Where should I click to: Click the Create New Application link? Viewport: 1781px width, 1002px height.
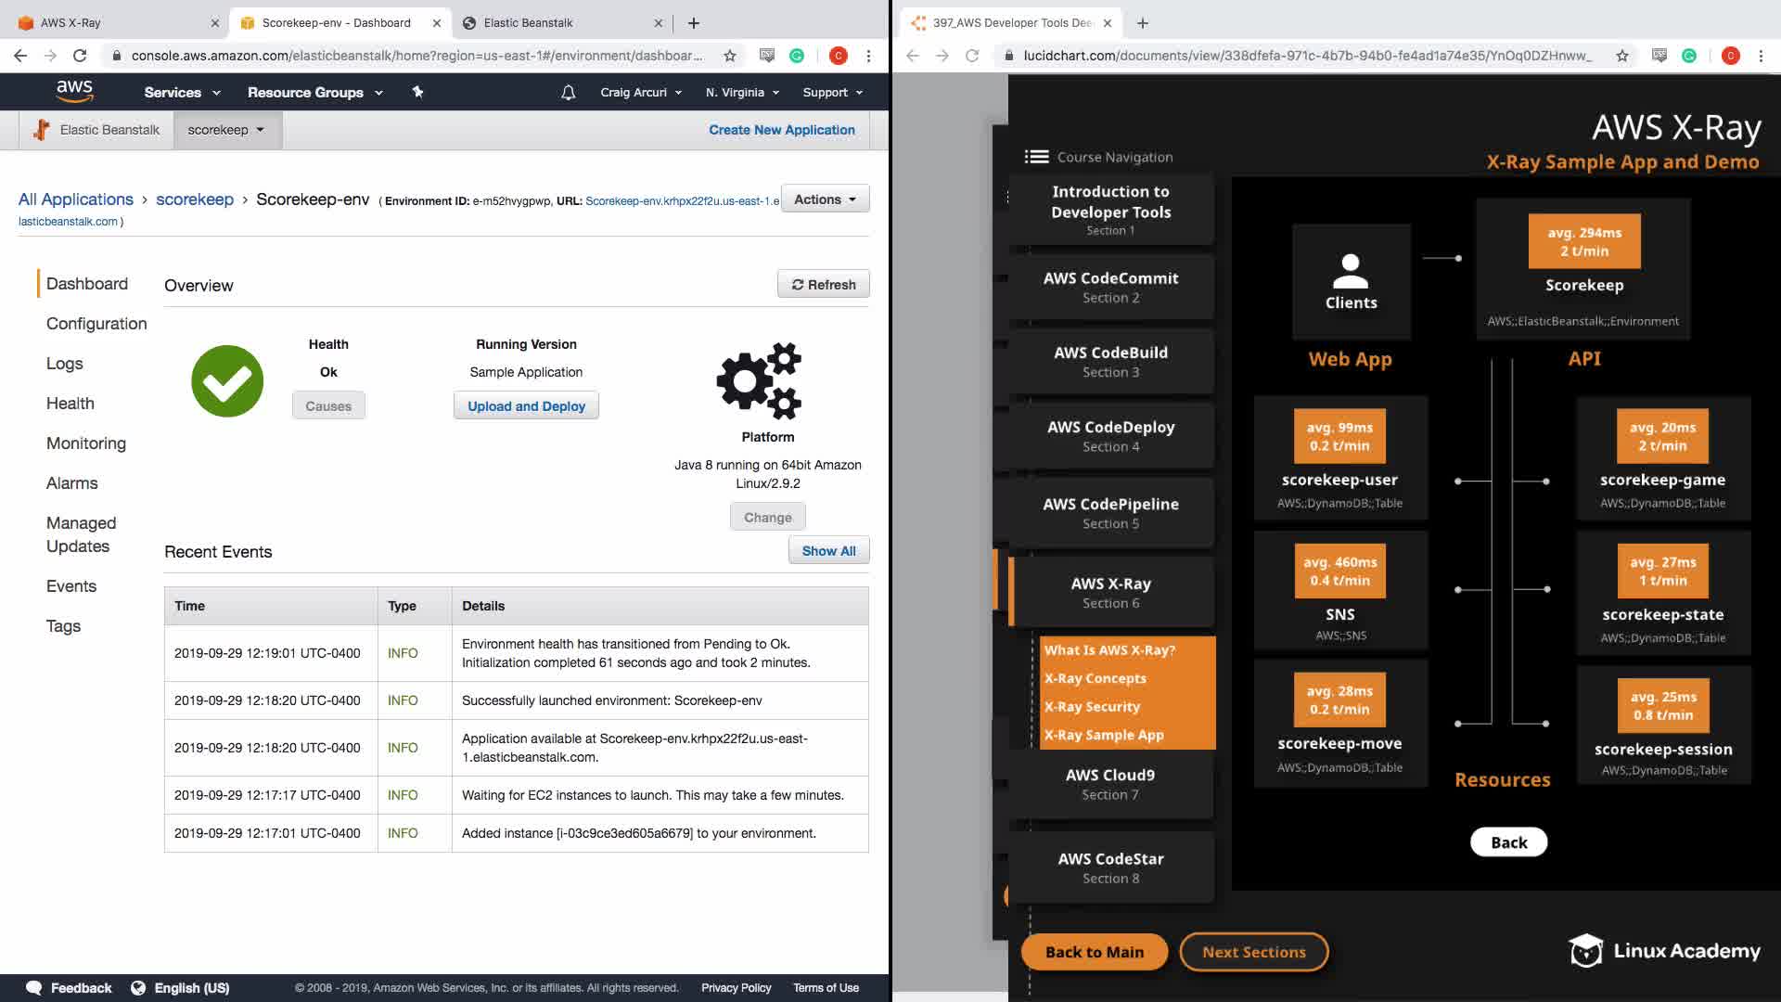(781, 130)
